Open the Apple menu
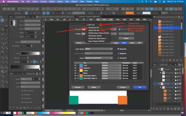The width and height of the screenshot is (186, 116). point(4,2)
